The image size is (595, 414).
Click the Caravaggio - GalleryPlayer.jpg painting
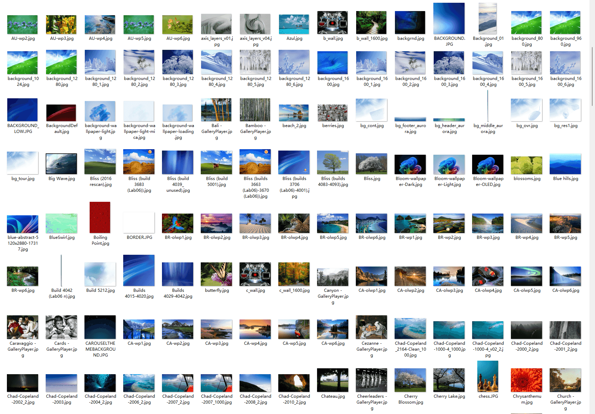[23, 327]
